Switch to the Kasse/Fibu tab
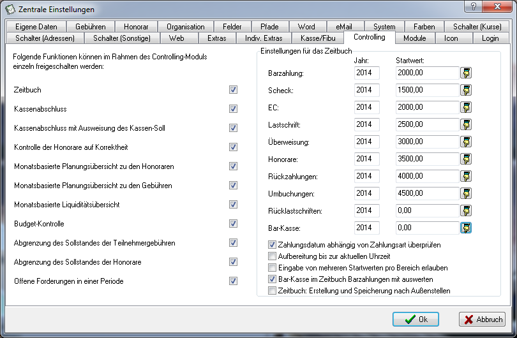 318,38
